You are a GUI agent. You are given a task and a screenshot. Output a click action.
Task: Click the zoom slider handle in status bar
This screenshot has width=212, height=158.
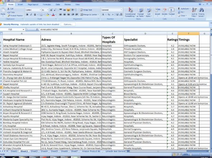coord(201,154)
